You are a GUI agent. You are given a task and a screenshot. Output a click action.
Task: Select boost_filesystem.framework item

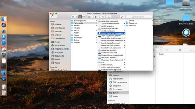point(112,41)
